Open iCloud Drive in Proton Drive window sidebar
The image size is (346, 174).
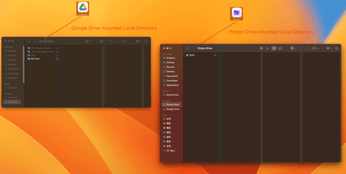[x=172, y=95]
